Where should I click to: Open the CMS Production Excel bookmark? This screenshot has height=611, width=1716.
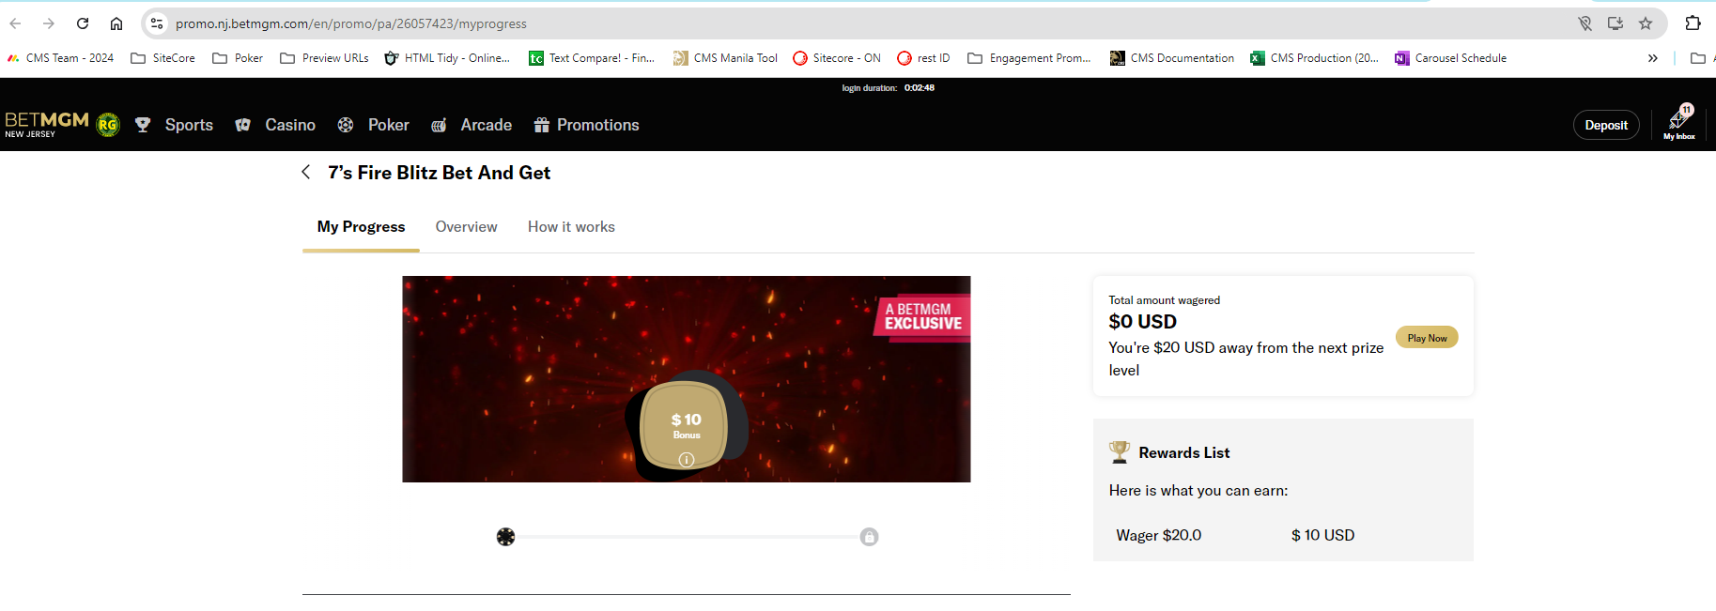click(1314, 58)
